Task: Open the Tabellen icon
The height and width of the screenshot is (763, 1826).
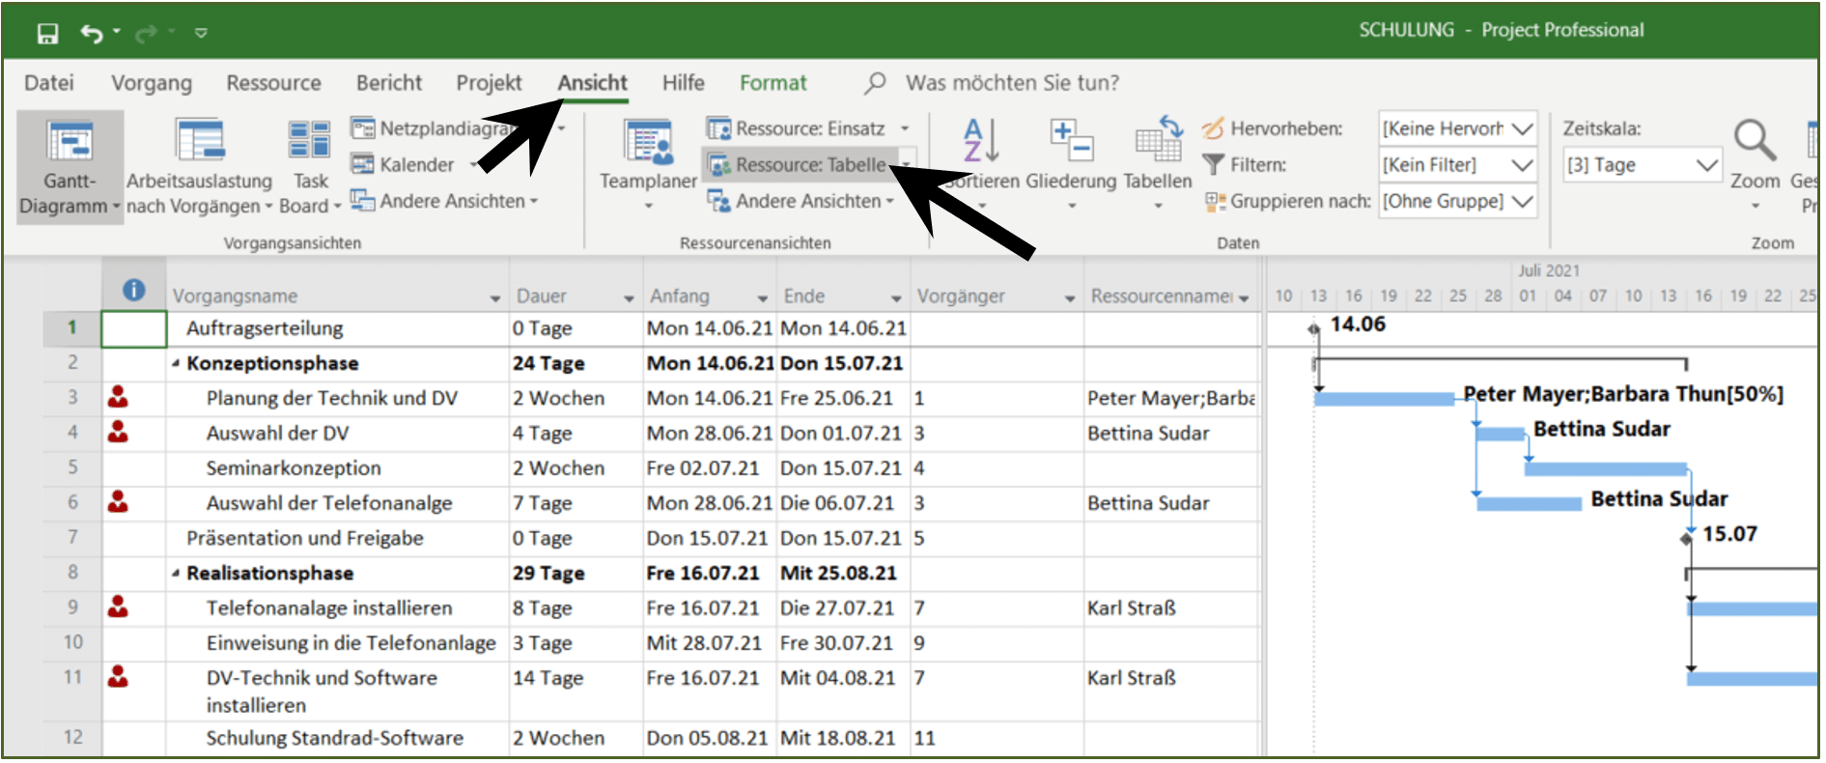Action: pyautogui.click(x=1158, y=140)
